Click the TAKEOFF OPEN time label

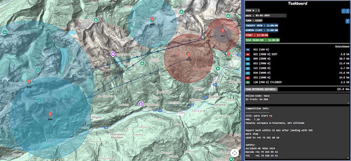pyautogui.click(x=261, y=25)
